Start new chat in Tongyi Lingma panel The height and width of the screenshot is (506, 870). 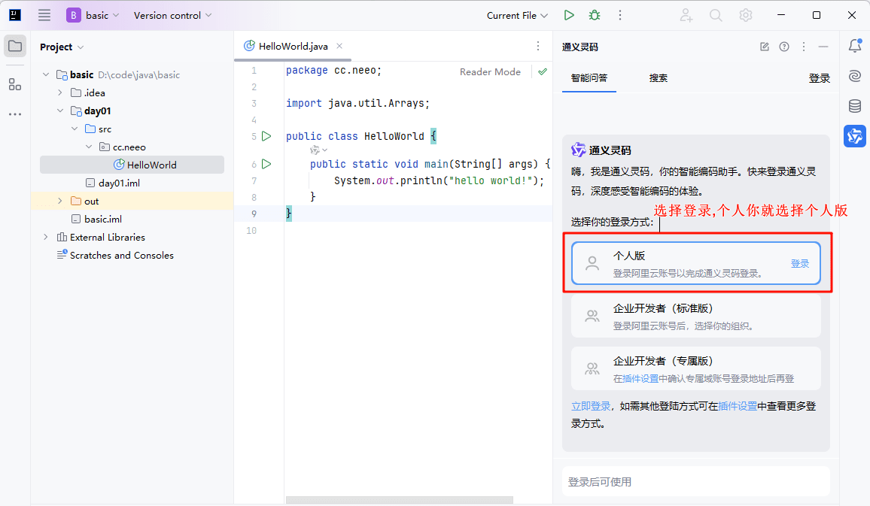click(765, 47)
